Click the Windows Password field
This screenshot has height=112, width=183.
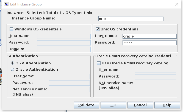click(x=64, y=43)
